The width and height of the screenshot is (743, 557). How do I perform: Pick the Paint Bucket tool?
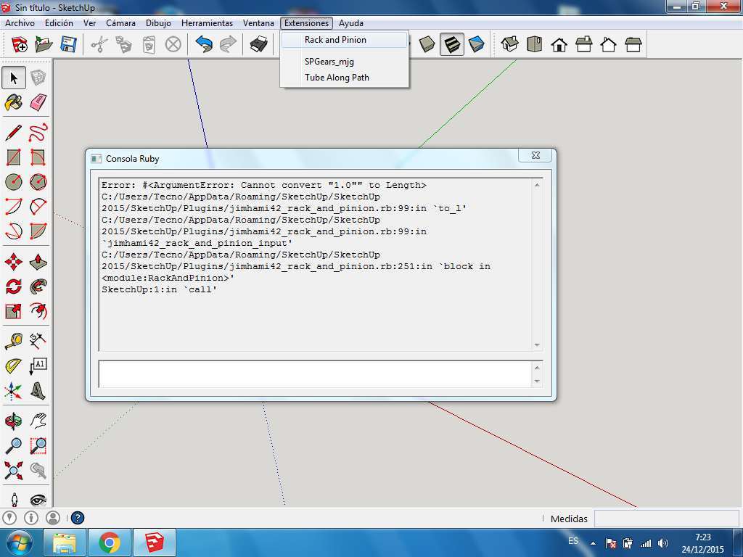click(x=14, y=102)
